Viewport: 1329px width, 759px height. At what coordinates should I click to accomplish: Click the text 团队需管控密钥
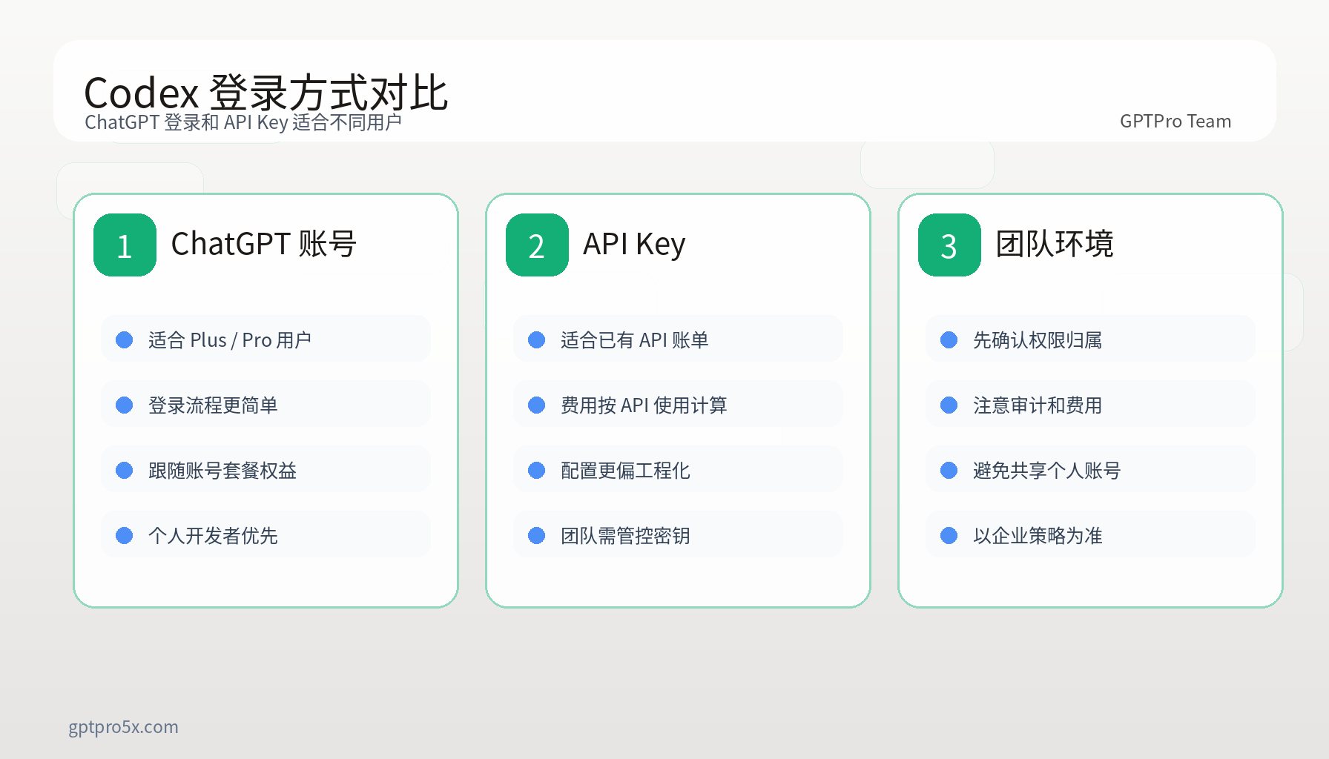coord(625,536)
